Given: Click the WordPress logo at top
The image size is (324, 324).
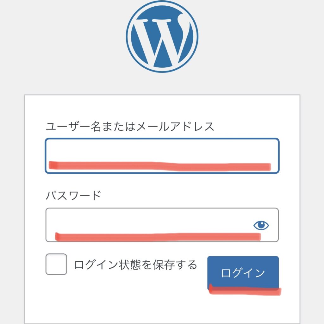Looking at the screenshot, I should click(162, 37).
